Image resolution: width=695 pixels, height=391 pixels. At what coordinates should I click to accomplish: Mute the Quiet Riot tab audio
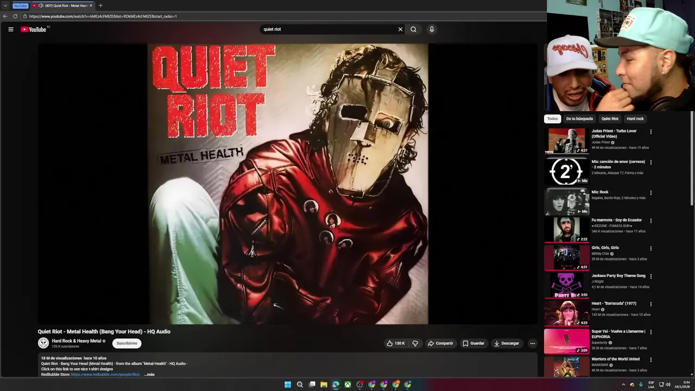point(41,5)
